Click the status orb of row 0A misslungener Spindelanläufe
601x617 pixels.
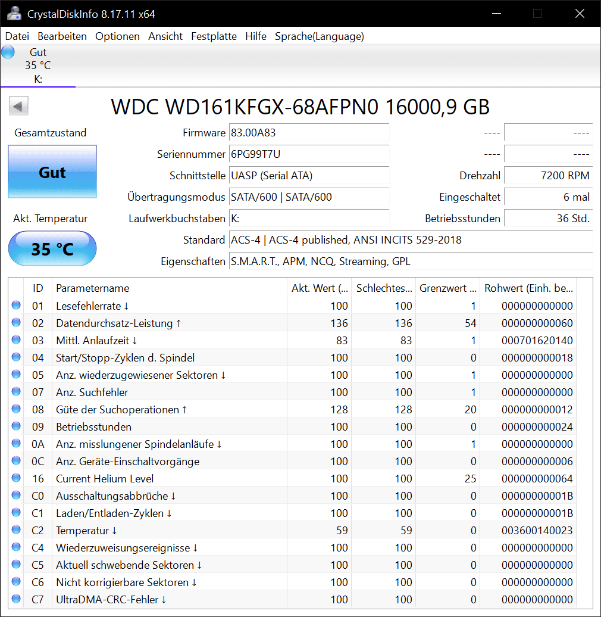click(16, 444)
